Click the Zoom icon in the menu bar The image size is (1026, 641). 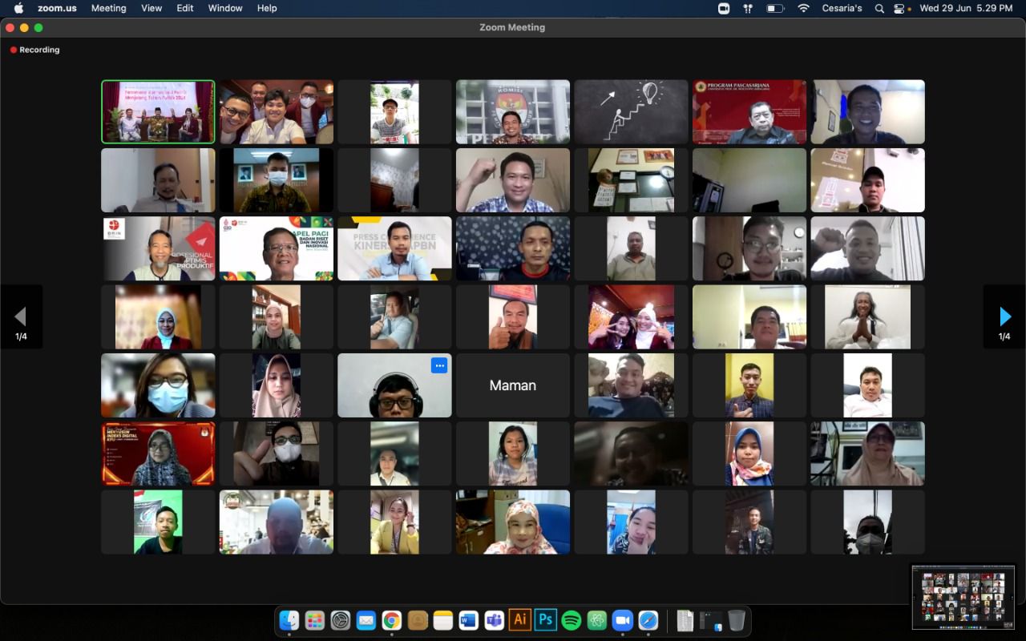[724, 8]
